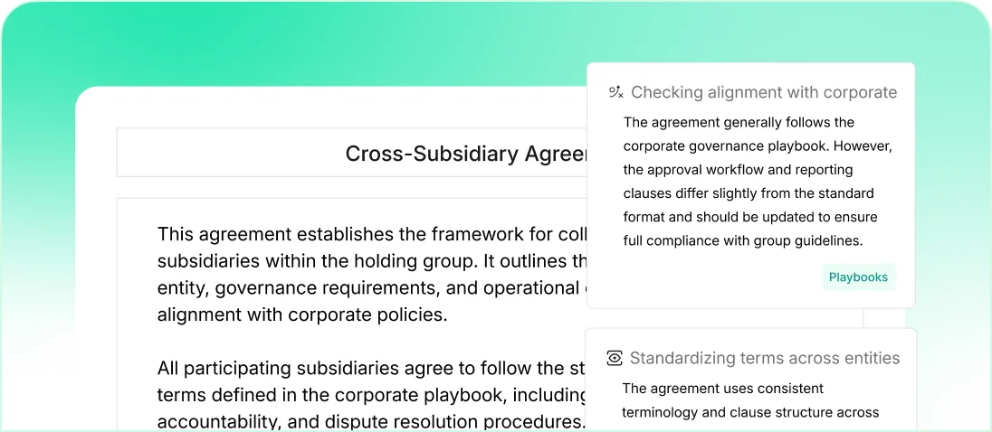The width and height of the screenshot is (992, 432).
Task: Click the icon beside Checking alignment heading
Action: click(x=615, y=92)
